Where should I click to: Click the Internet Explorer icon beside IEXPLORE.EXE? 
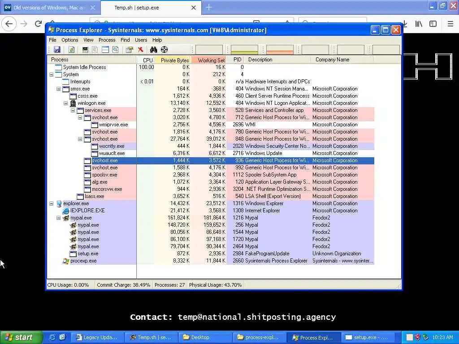(x=66, y=211)
